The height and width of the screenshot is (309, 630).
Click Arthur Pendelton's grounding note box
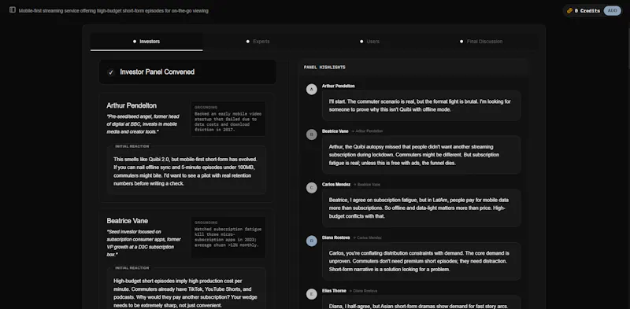click(x=228, y=119)
